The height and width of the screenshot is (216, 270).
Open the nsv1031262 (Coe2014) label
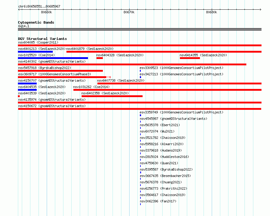point(91,87)
